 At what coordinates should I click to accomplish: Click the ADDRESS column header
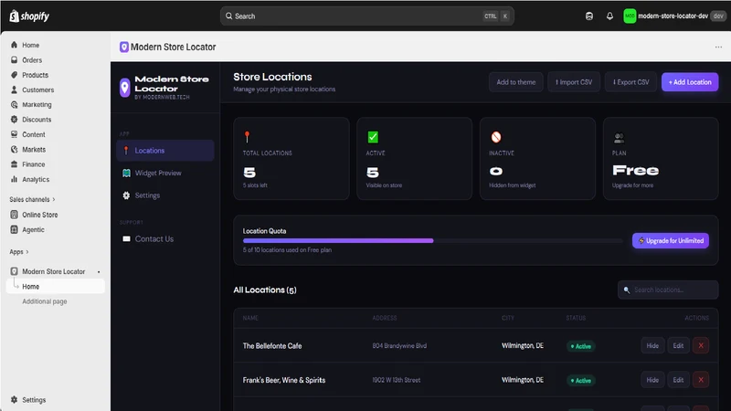(384, 318)
